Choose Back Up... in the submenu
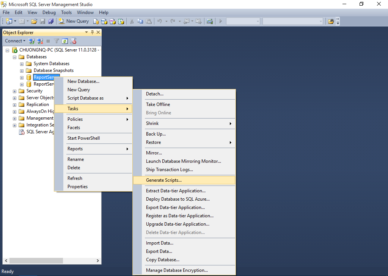 (x=184, y=134)
